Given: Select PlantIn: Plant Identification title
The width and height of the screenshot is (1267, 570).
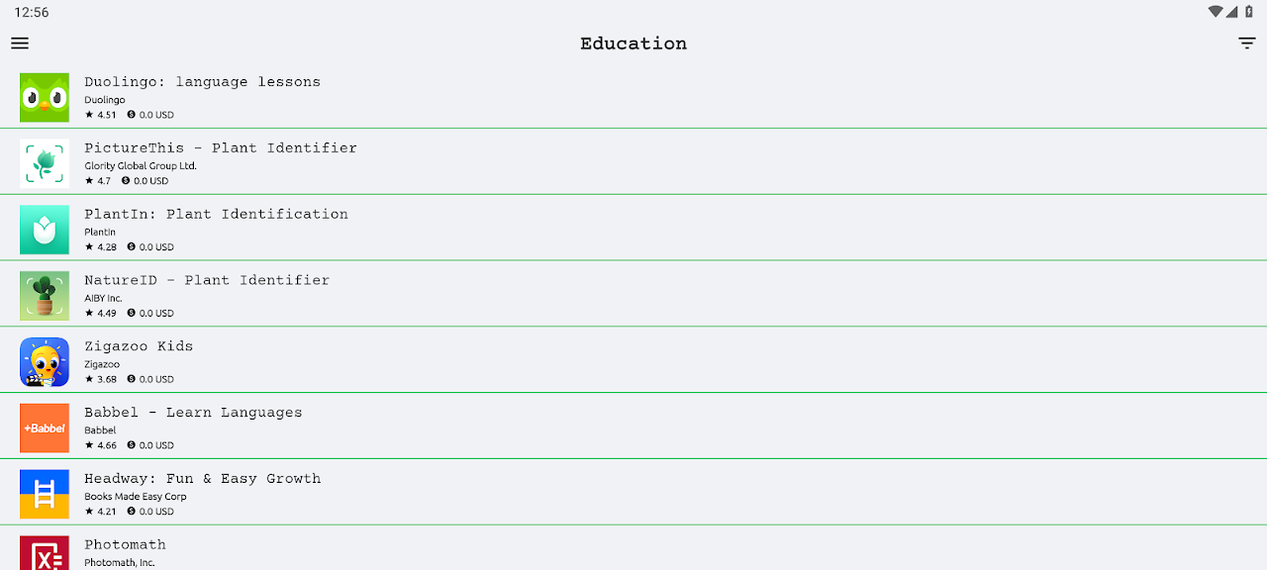Looking at the screenshot, I should [x=216, y=215].
